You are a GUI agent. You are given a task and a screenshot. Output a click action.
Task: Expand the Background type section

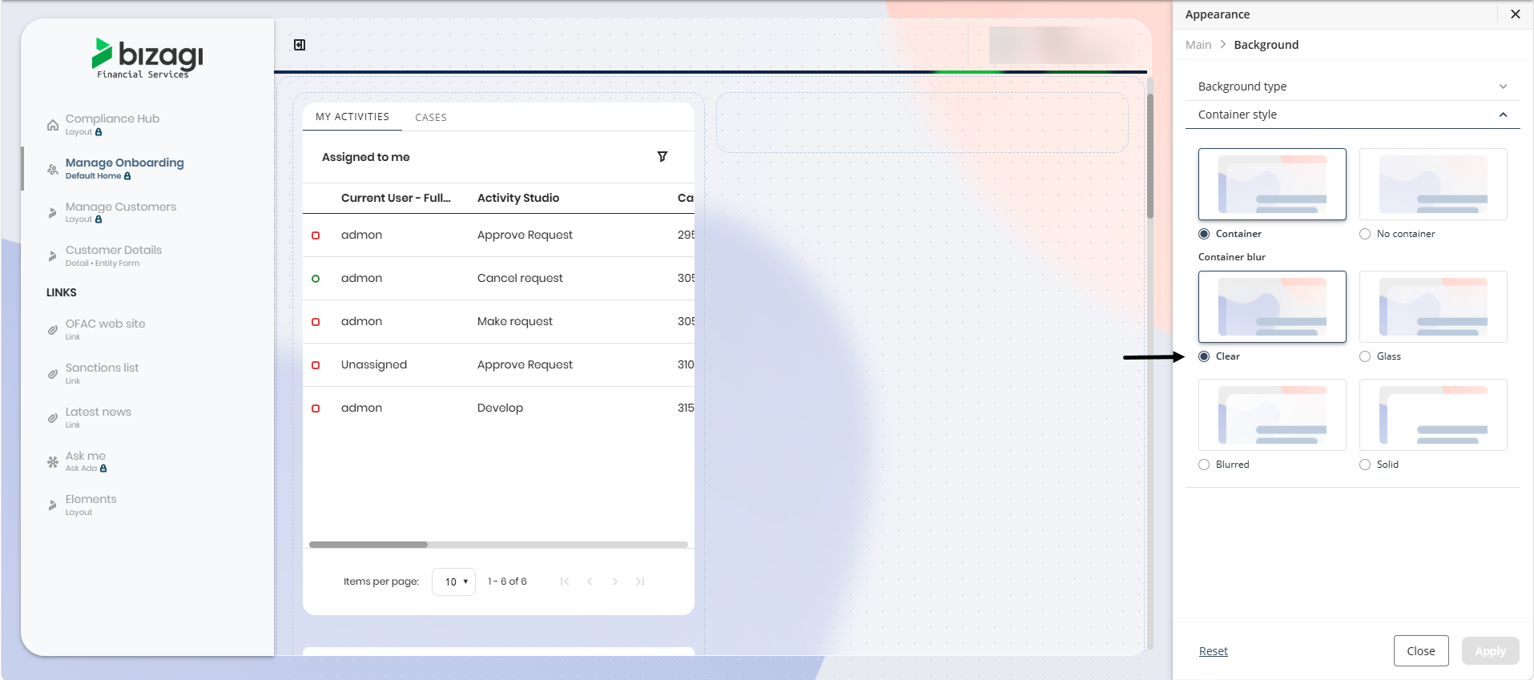click(x=1353, y=87)
